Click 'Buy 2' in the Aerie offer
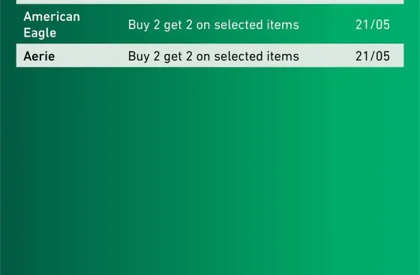This screenshot has height=275, width=420. point(144,57)
